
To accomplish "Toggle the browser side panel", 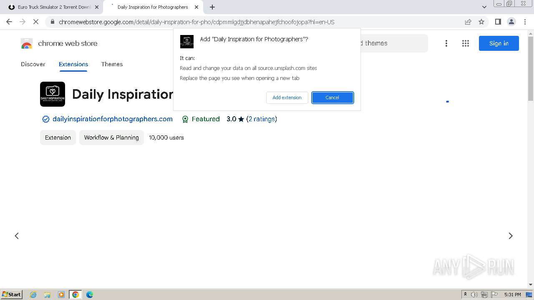I will pos(498,22).
